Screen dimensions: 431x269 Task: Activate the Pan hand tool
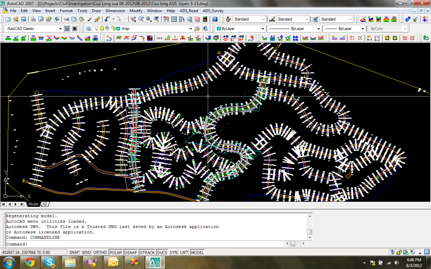tap(133, 19)
